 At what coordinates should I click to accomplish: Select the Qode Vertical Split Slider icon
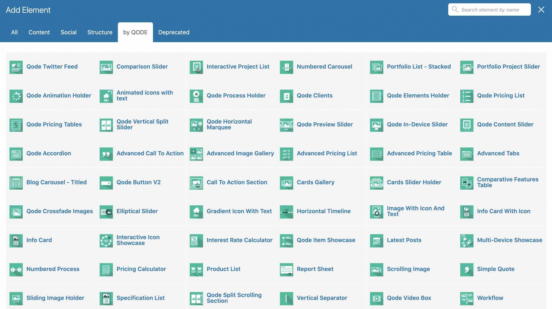click(106, 125)
